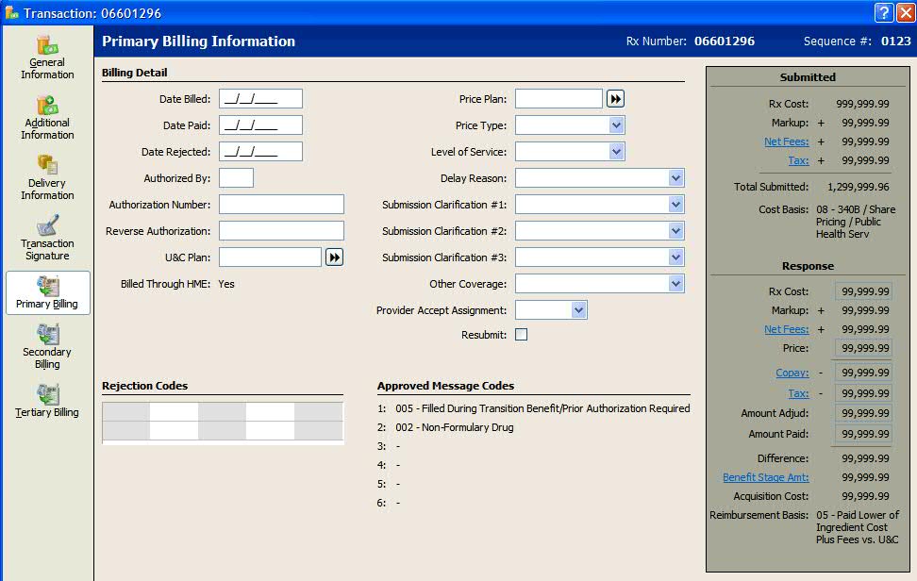This screenshot has width=917, height=581.
Task: Click the Price Plan lookup arrow button
Action: tap(615, 99)
